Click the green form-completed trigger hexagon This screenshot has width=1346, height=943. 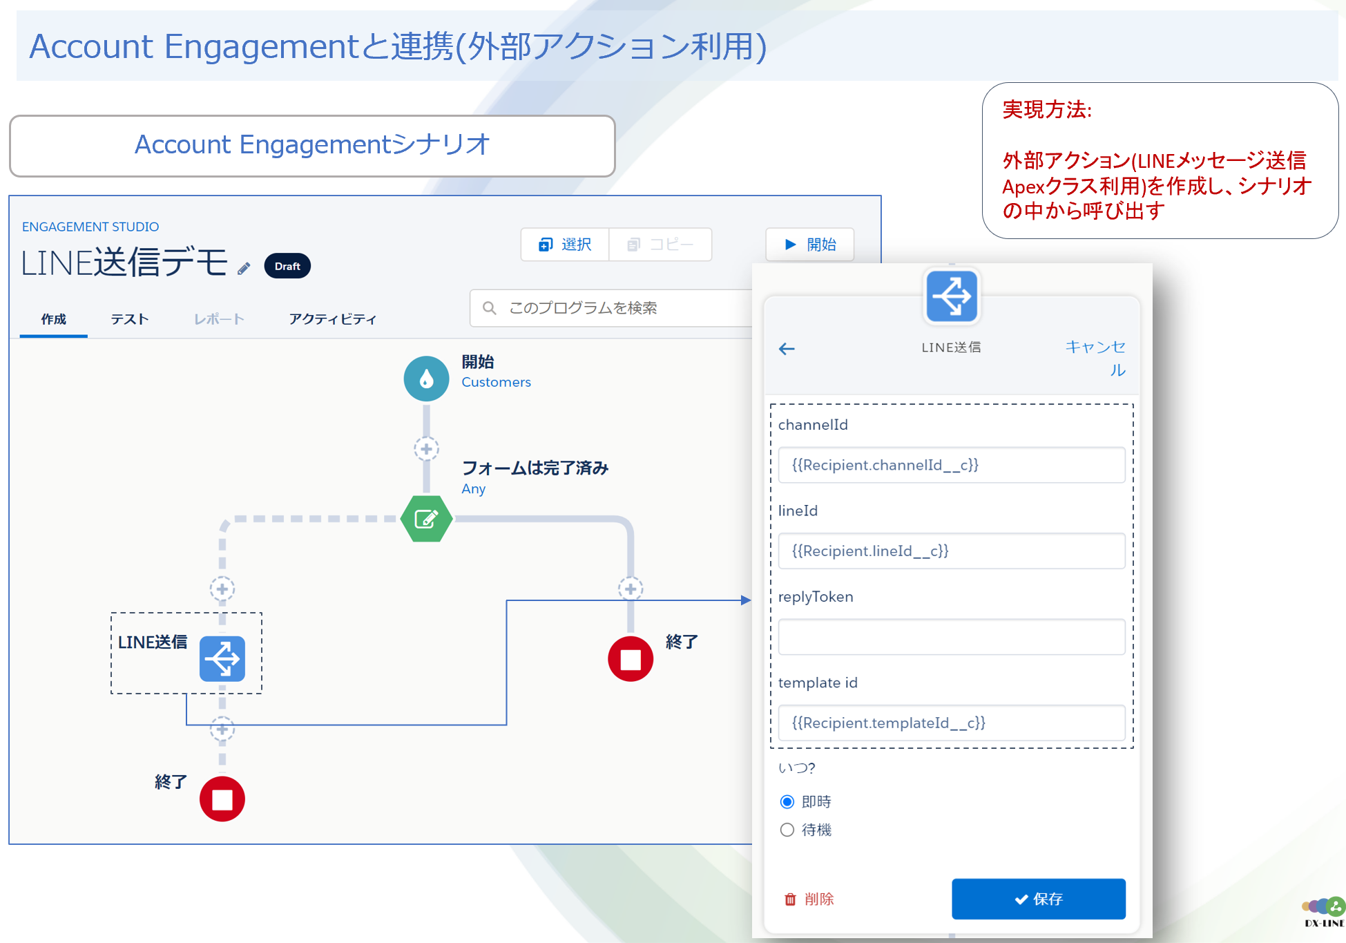pyautogui.click(x=426, y=519)
